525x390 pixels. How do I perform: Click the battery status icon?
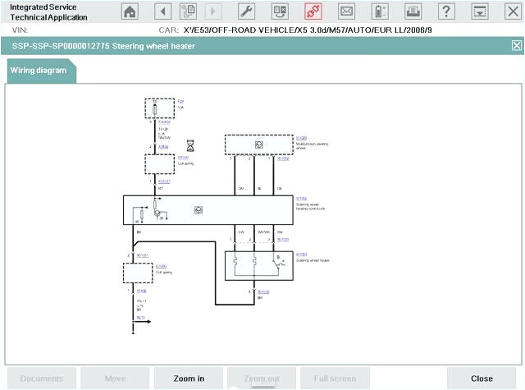point(379,11)
